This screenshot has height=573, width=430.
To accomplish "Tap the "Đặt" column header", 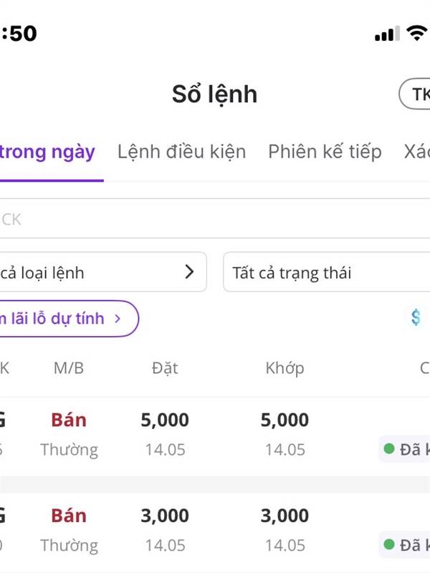I will [165, 368].
